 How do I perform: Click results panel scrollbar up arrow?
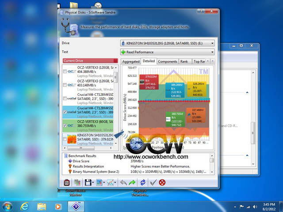(x=212, y=155)
